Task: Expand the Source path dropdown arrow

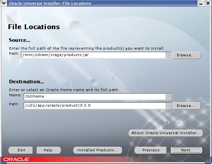Action: [x=168, y=55]
